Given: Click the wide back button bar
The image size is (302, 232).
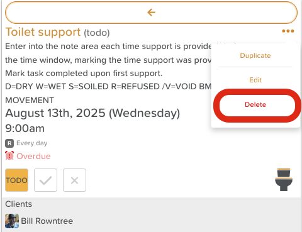Looking at the screenshot, I should [151, 13].
